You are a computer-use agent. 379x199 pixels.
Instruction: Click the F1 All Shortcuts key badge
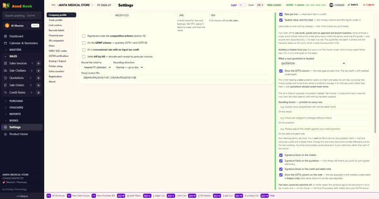(x=49, y=195)
